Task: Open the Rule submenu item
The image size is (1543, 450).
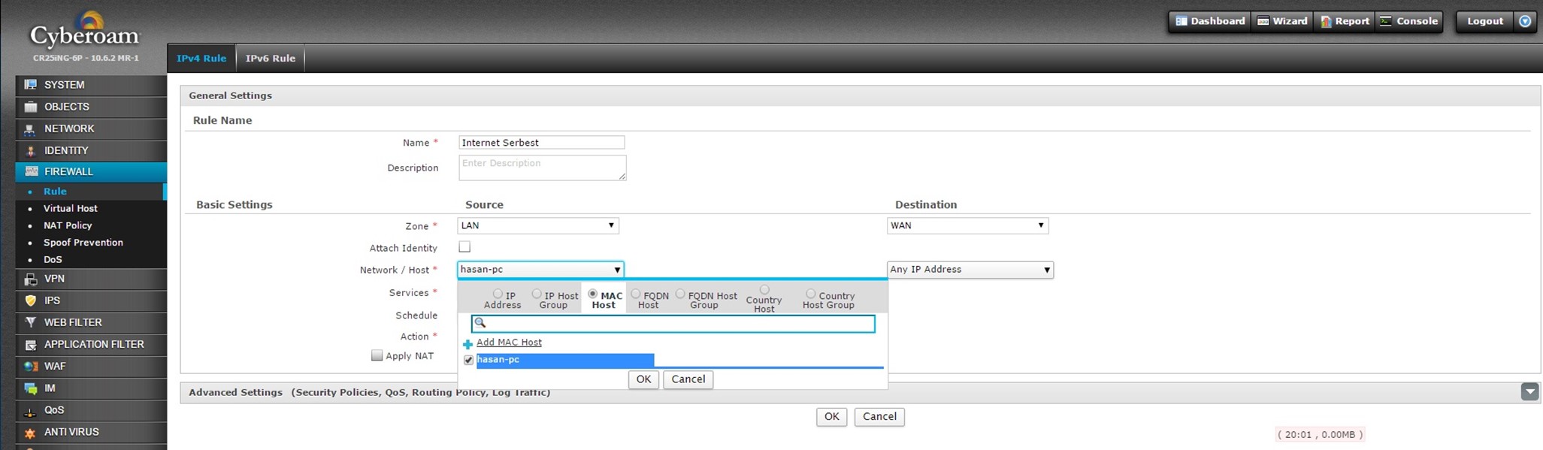Action: [55, 192]
